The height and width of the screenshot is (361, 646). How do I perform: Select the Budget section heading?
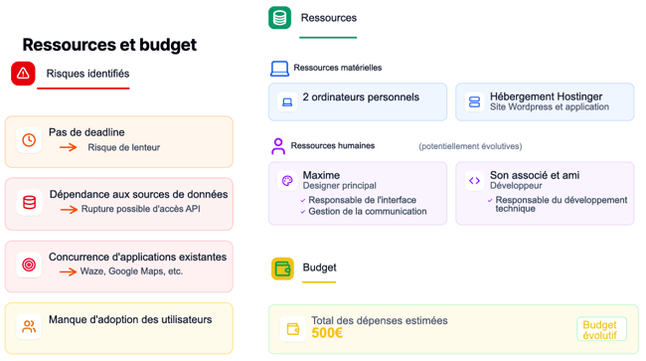pyautogui.click(x=320, y=268)
